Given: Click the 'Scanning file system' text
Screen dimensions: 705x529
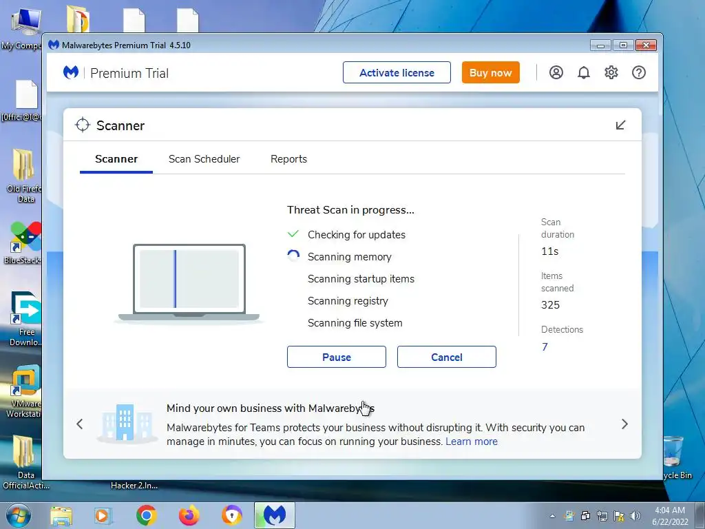Looking at the screenshot, I should click(x=355, y=322).
